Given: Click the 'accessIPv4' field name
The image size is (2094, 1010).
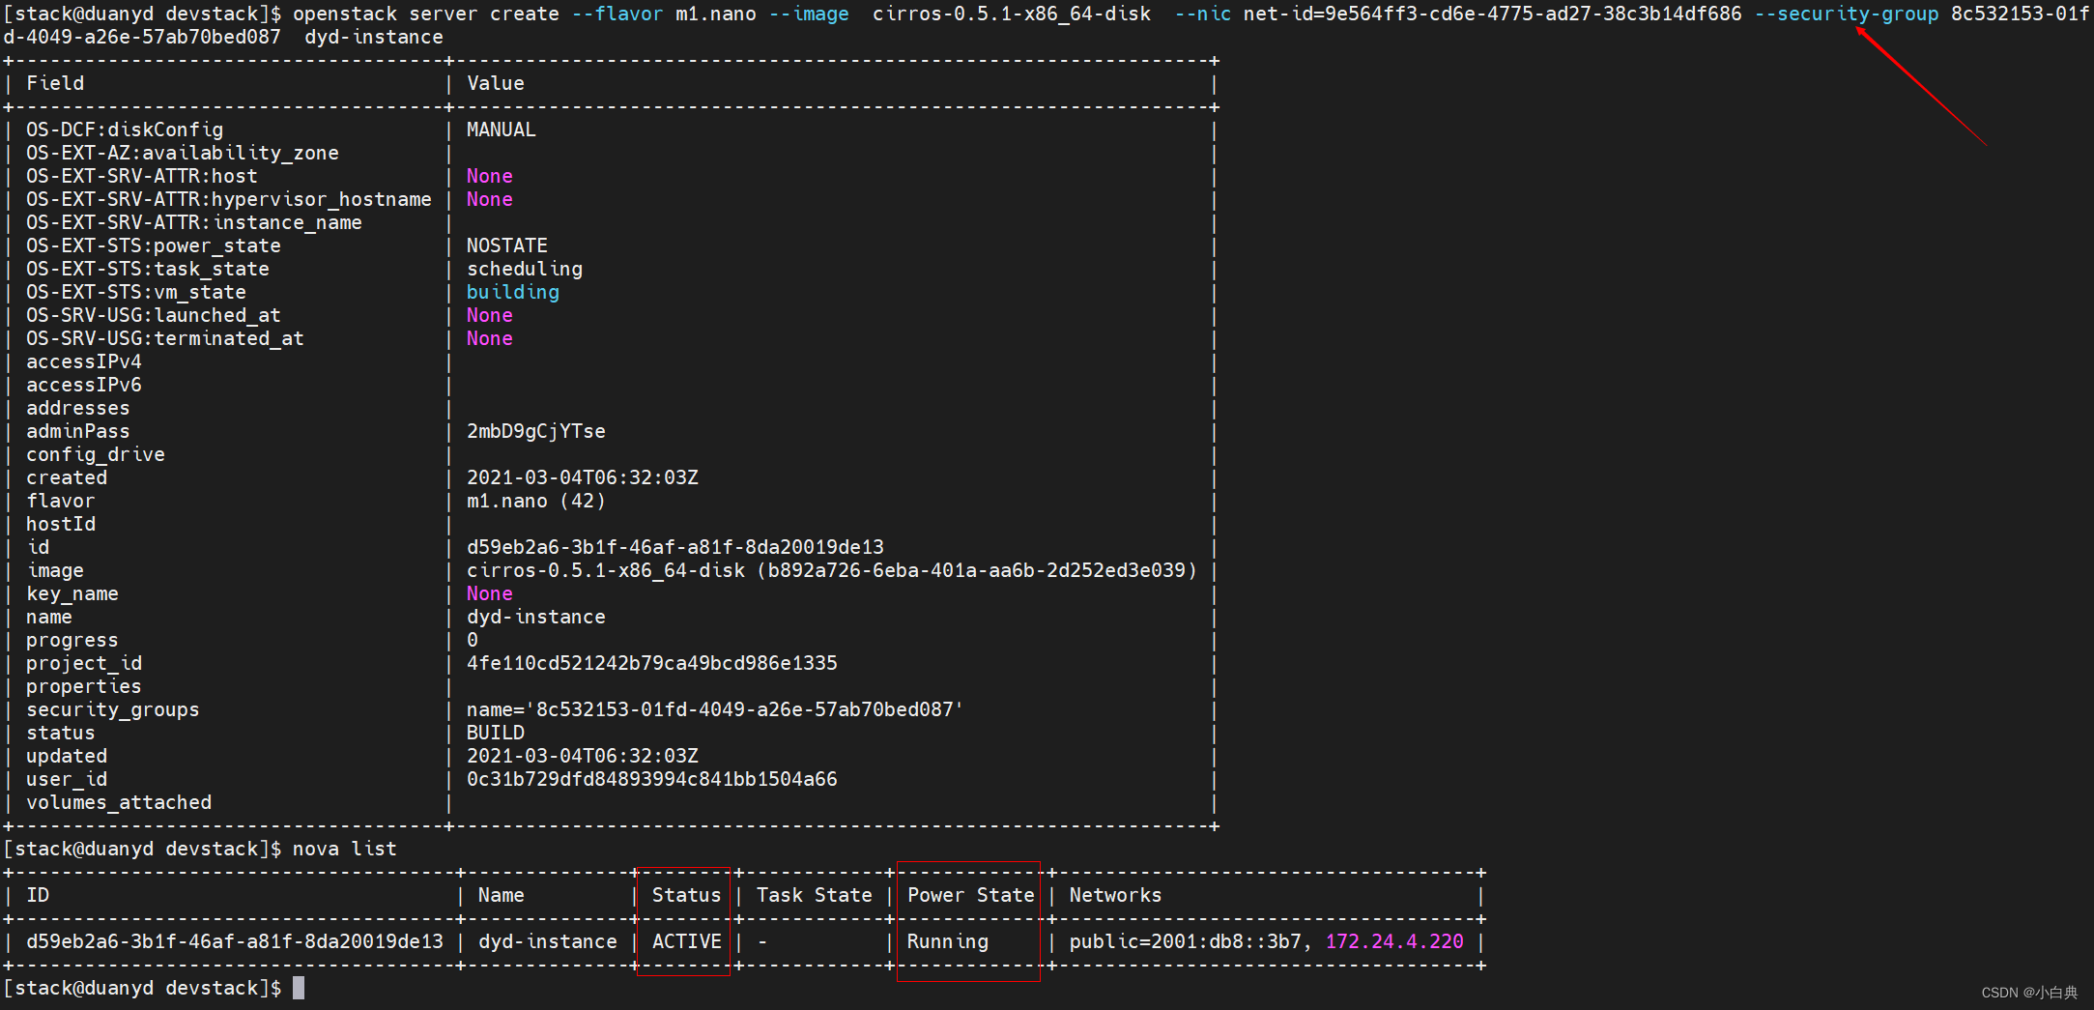Looking at the screenshot, I should pos(84,361).
